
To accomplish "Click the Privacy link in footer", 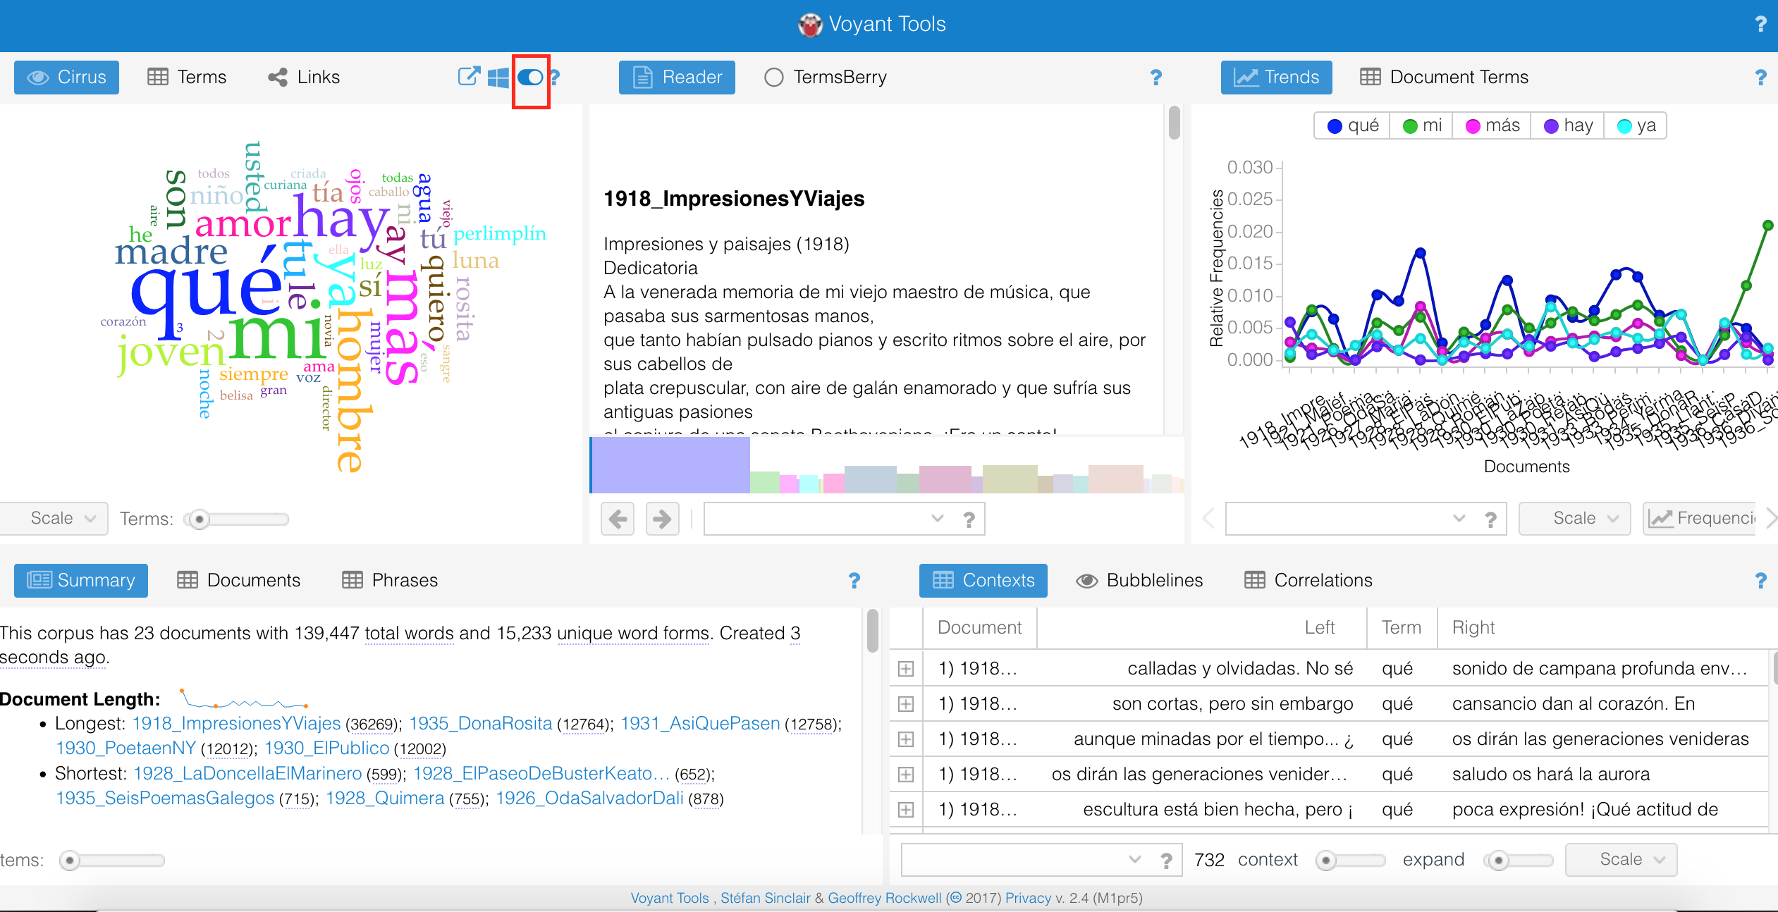I will pyautogui.click(x=1027, y=898).
